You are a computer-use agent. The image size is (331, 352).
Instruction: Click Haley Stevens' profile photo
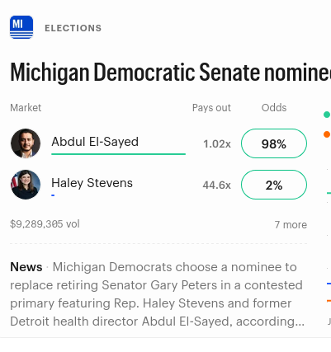pos(26,185)
